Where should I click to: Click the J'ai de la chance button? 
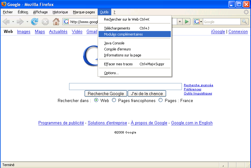147,94
